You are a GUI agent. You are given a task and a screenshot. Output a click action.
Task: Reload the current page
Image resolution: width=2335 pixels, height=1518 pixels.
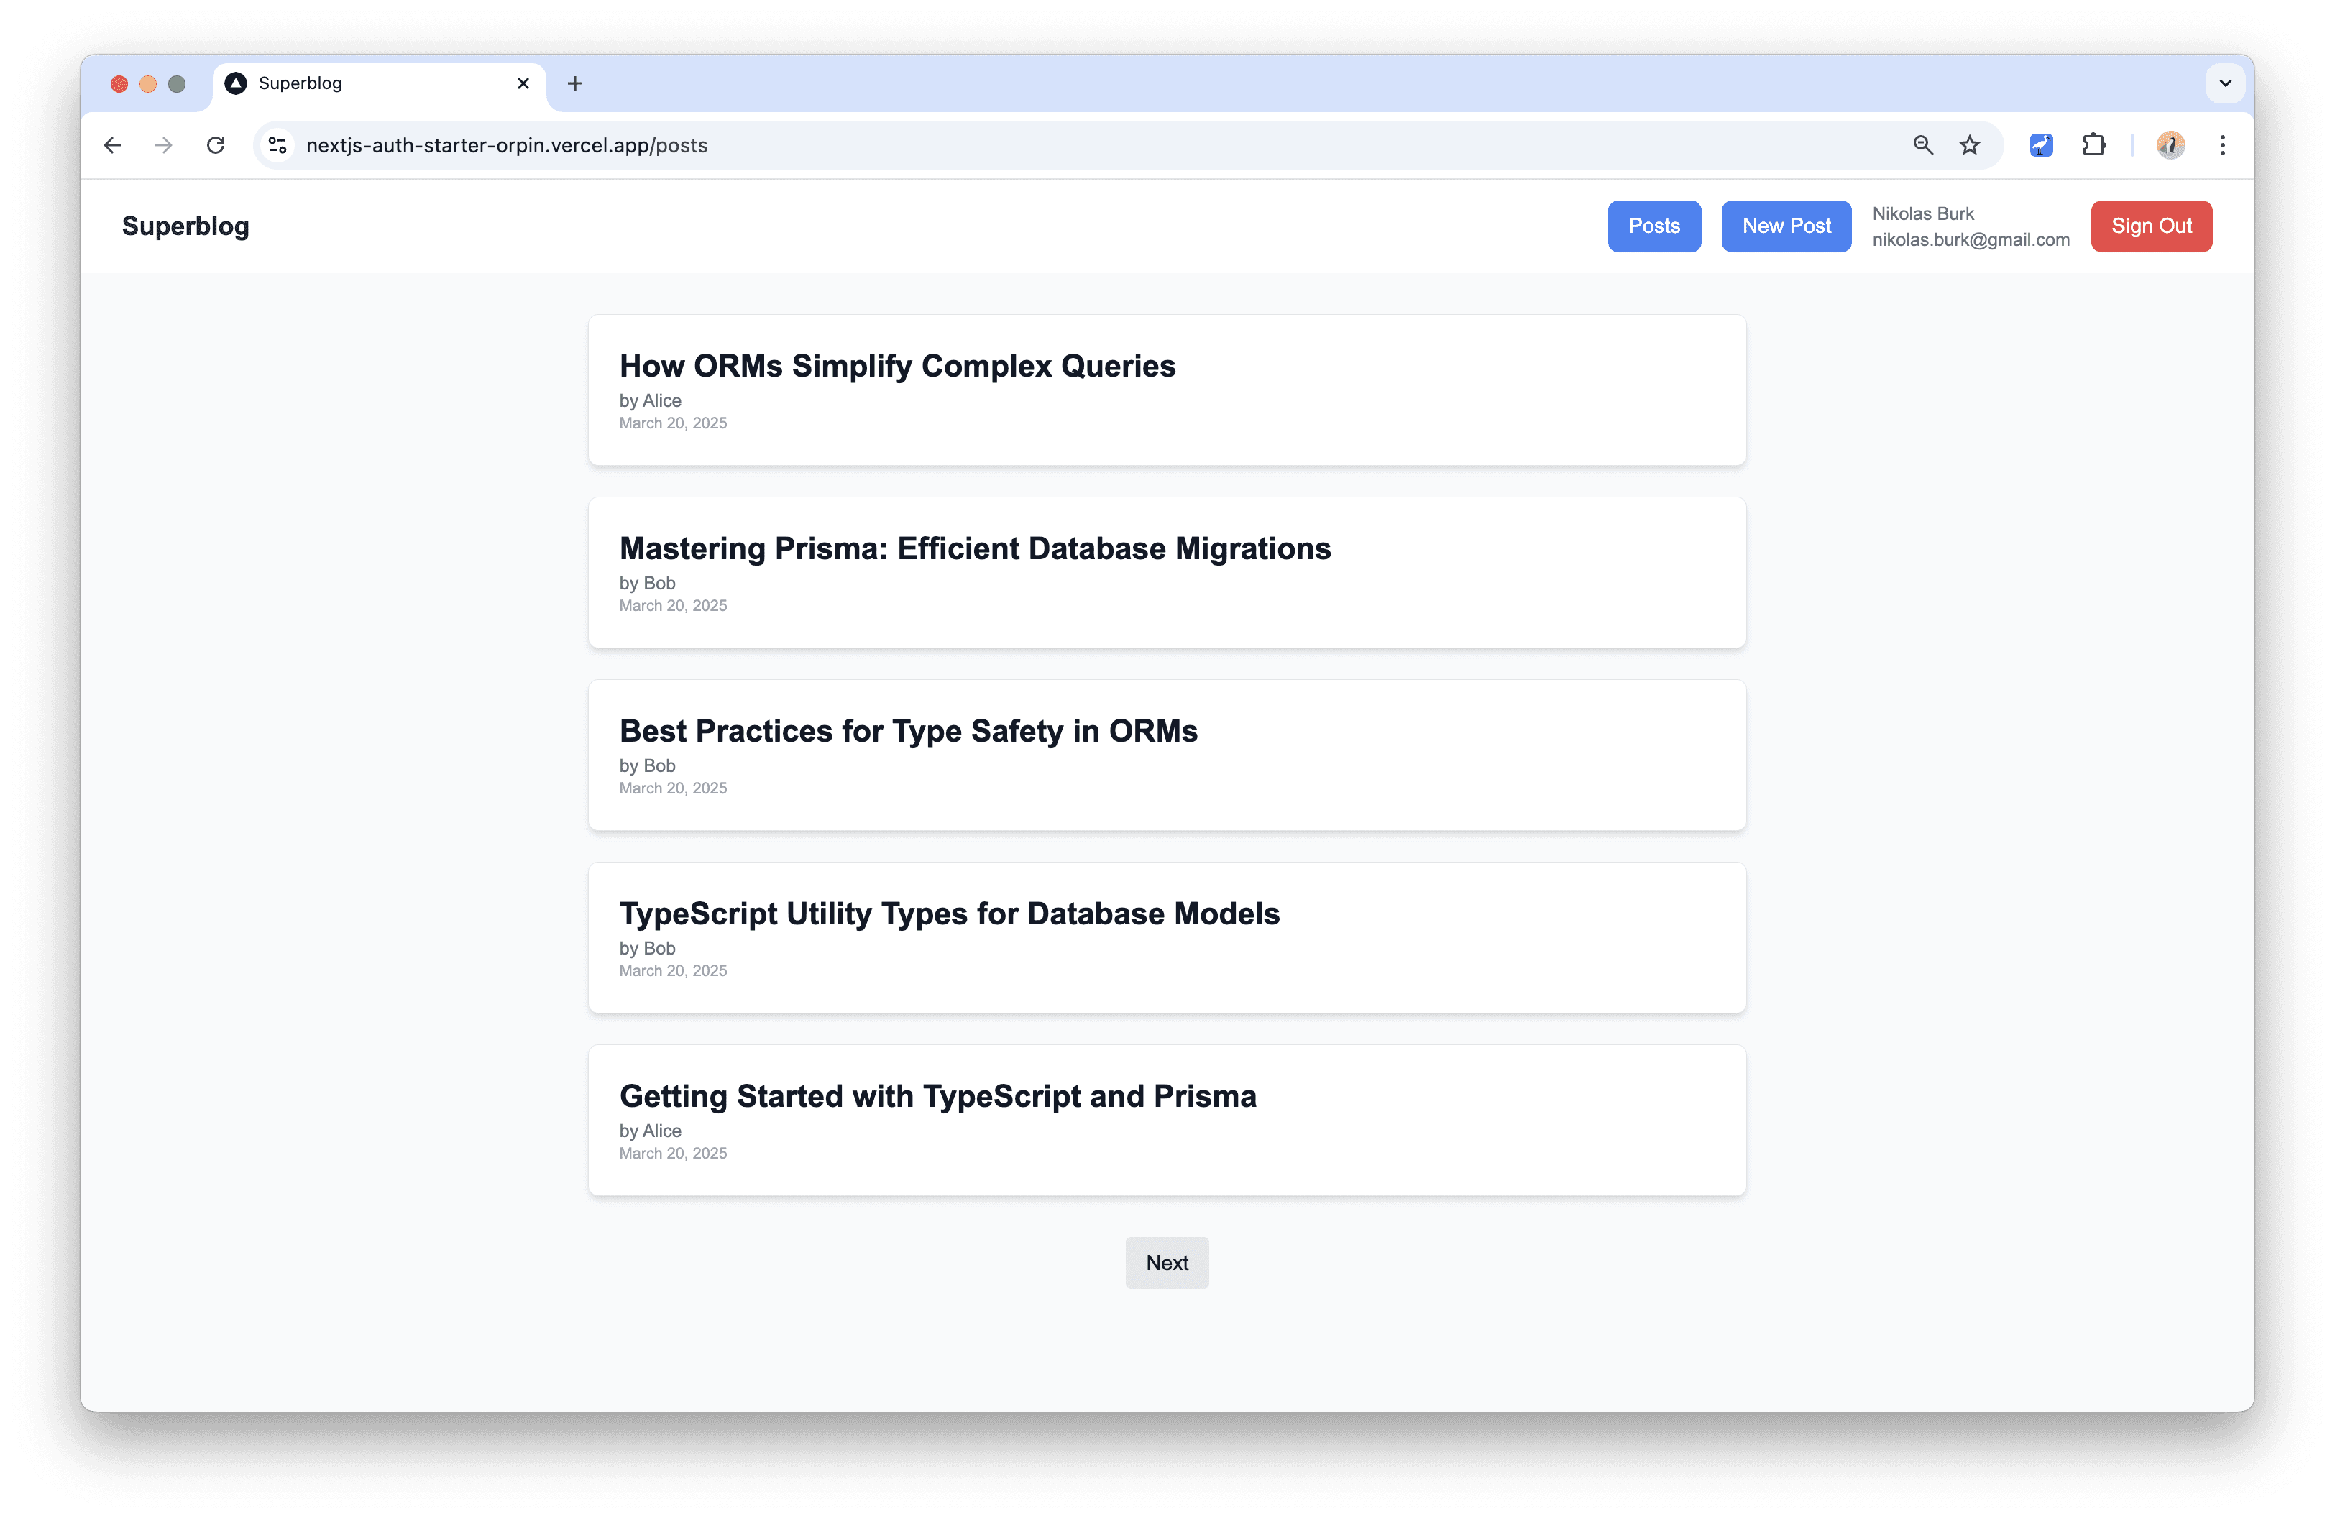tap(216, 145)
